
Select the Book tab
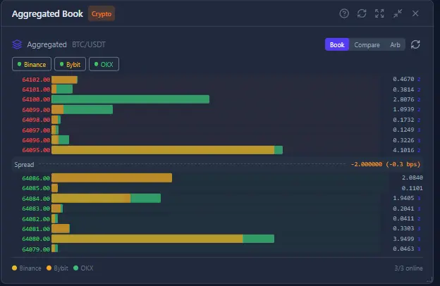pyautogui.click(x=337, y=44)
